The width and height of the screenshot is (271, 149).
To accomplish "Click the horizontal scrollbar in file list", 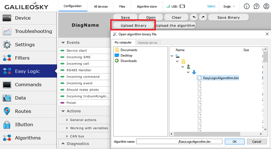I will (x=207, y=134).
